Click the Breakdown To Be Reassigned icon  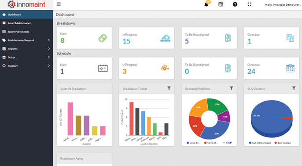point(228,38)
